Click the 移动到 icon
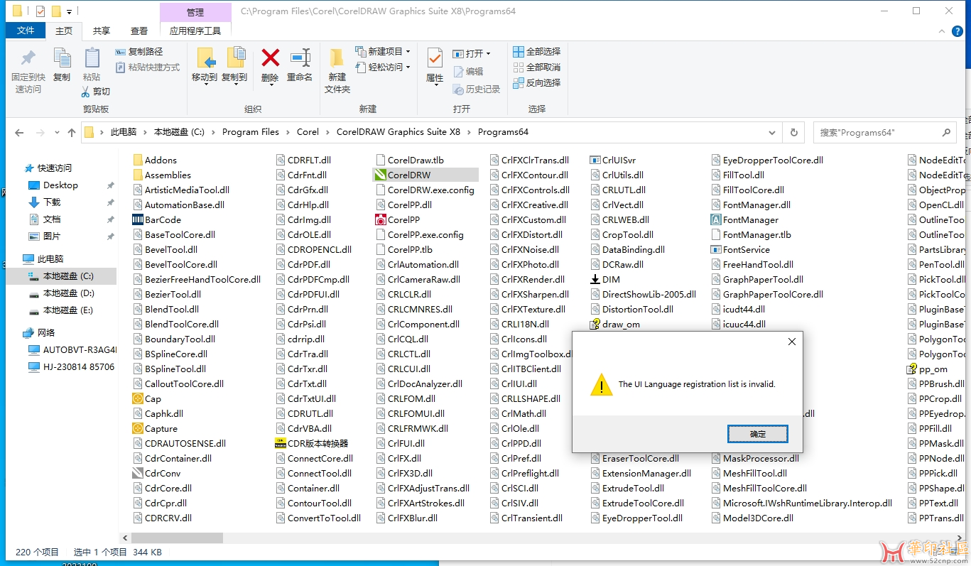The height and width of the screenshot is (566, 971). (205, 58)
